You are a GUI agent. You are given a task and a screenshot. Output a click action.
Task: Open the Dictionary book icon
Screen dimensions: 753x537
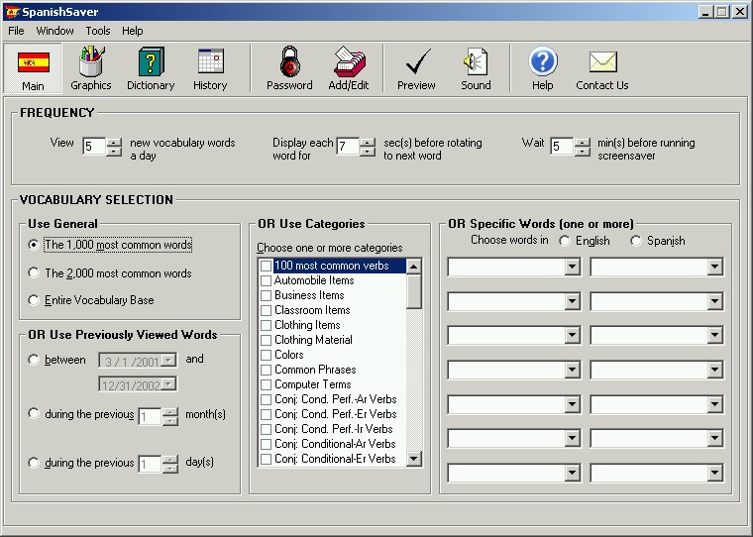(x=151, y=68)
